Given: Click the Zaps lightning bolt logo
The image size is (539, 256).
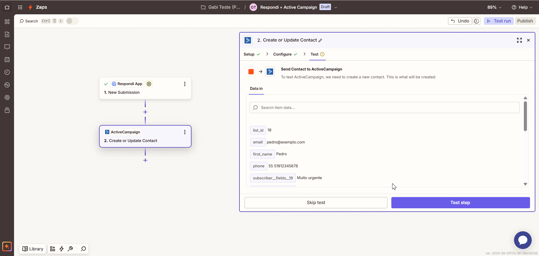Looking at the screenshot, I should 30,7.
